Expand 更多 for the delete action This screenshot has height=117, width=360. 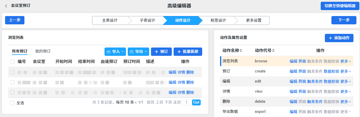coord(346,102)
